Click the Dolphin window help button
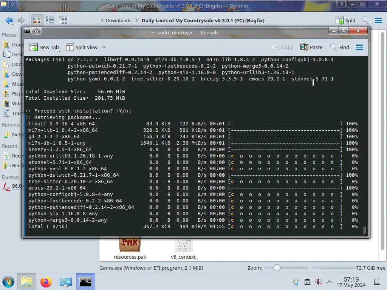This screenshot has width=387, height=290. tap(341, 4)
